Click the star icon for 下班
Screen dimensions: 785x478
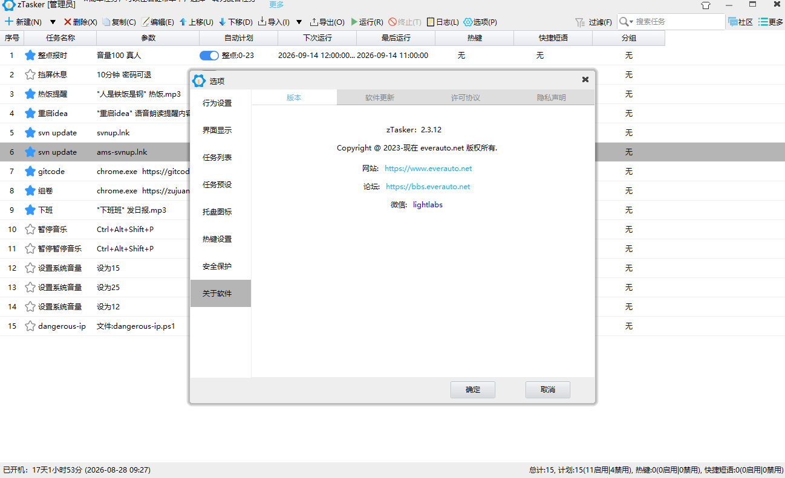click(x=30, y=210)
